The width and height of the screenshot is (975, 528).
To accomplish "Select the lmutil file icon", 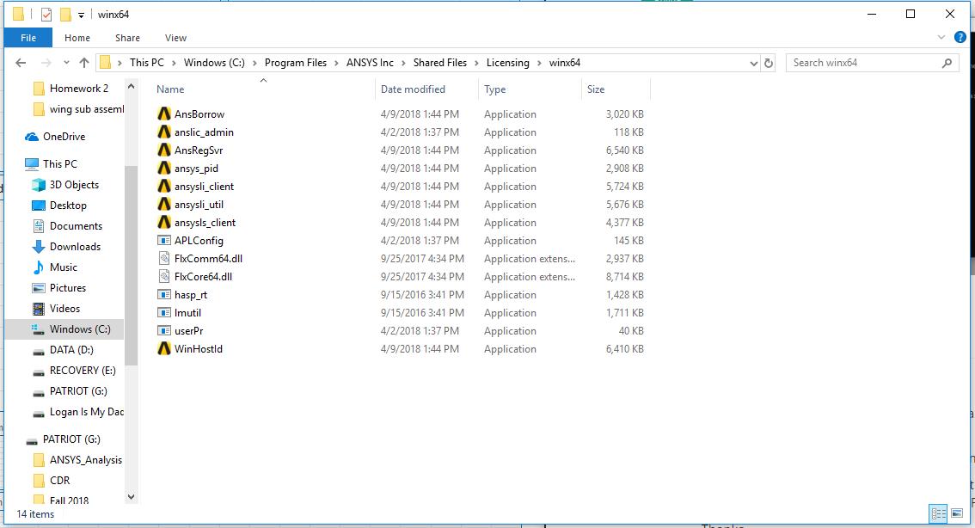I will tap(164, 312).
